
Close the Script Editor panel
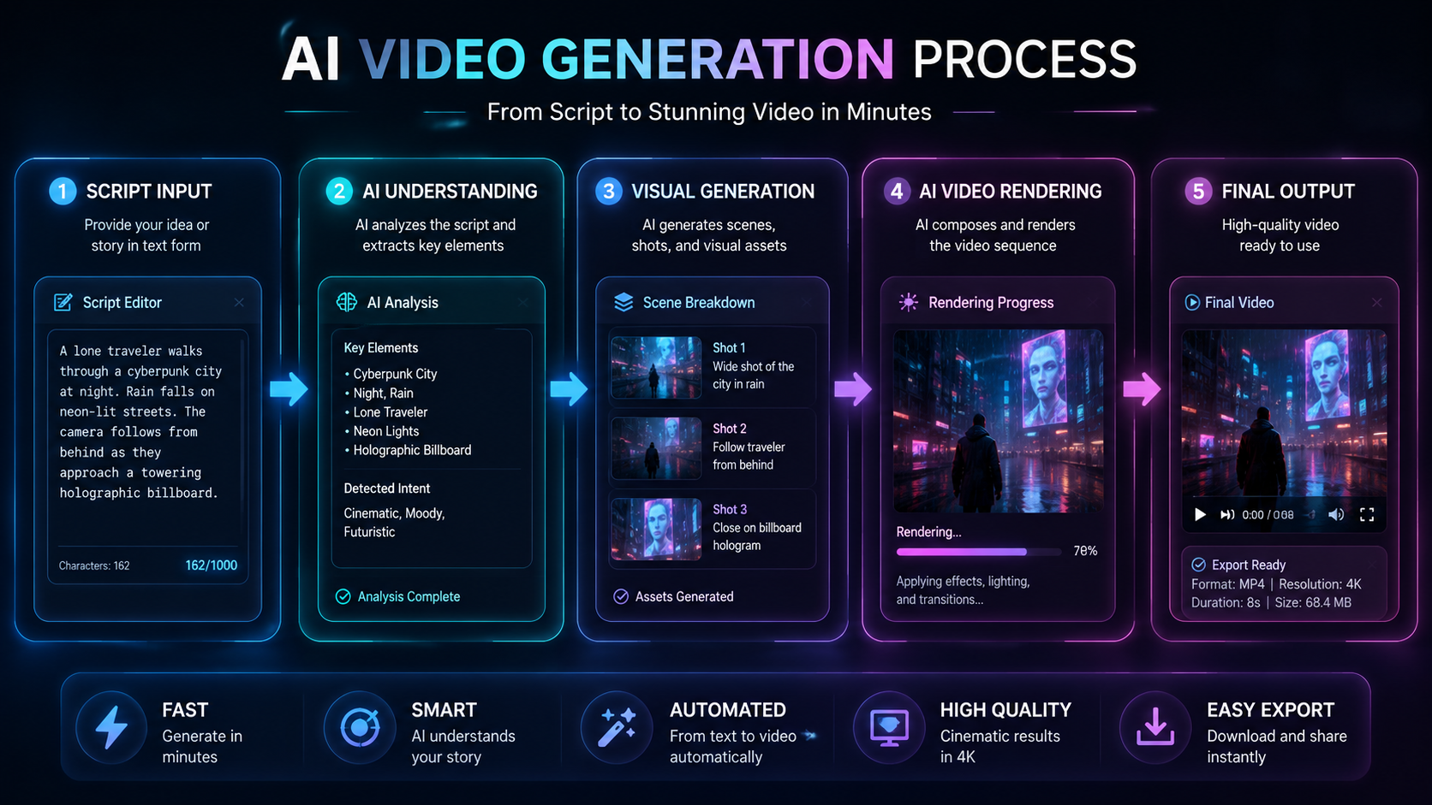point(239,302)
